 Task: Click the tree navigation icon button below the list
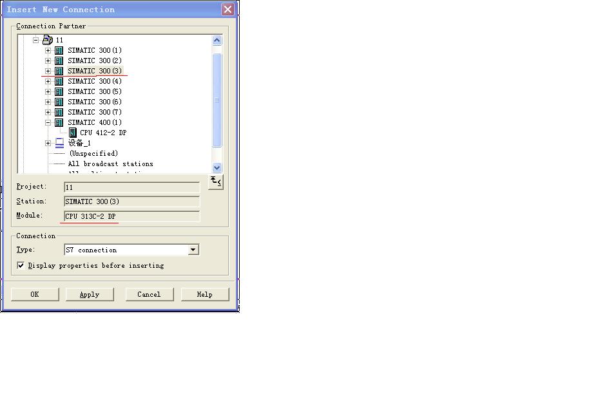(216, 182)
